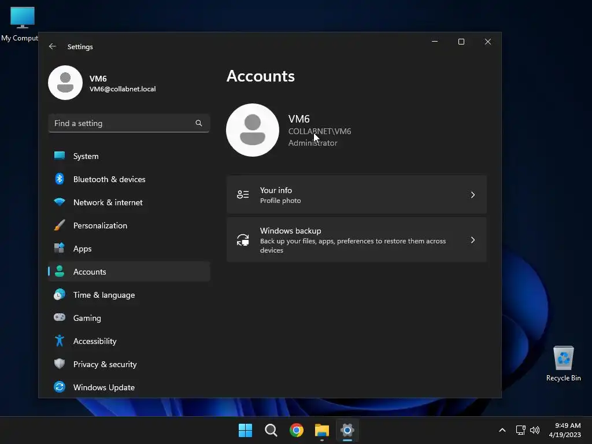Screen dimensions: 592x444
Task: Go to Windows Update
Action: (x=129, y=387)
